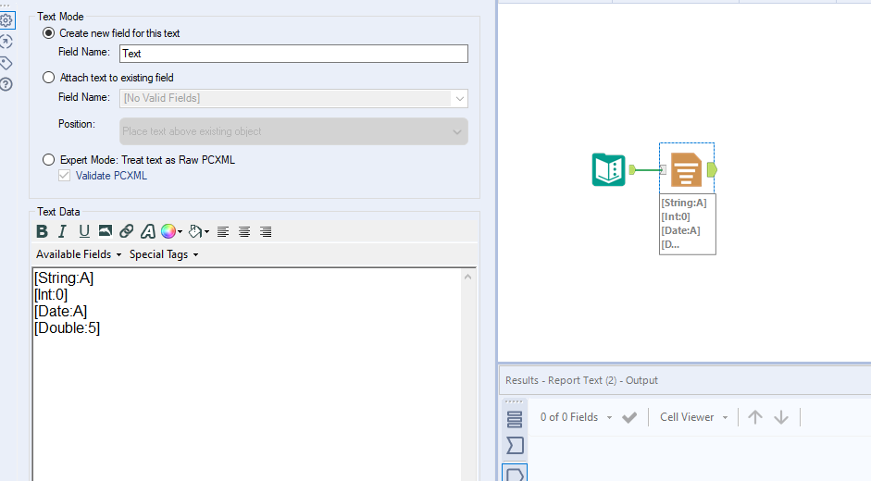Click the [Date:A] line in editor

click(x=60, y=311)
